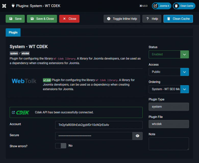Viewport: 199px width, 163px height.
Task: Click the WebTolk logo
Action: pyautogui.click(x=24, y=81)
